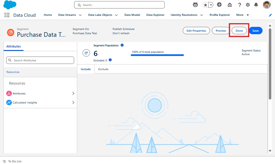The width and height of the screenshot is (275, 164).
Task: Open the More navigation dropdown
Action: click(242, 15)
